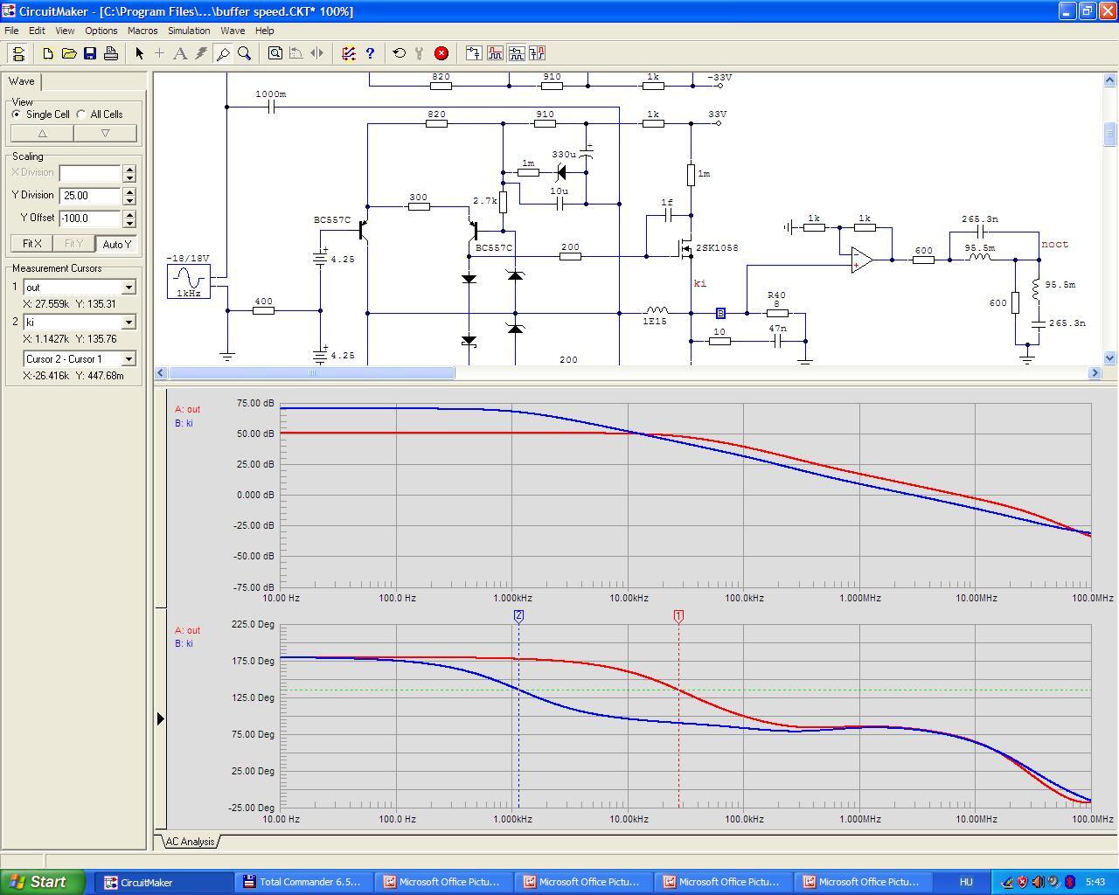This screenshot has height=895, width=1119.
Task: Click the Windows Start button
Action: (x=43, y=882)
